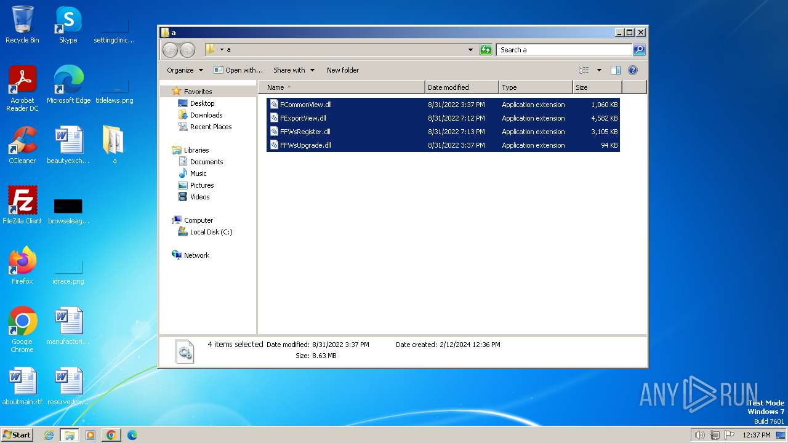This screenshot has height=443, width=788.
Task: Sort by Date modified column header
Action: 462,87
